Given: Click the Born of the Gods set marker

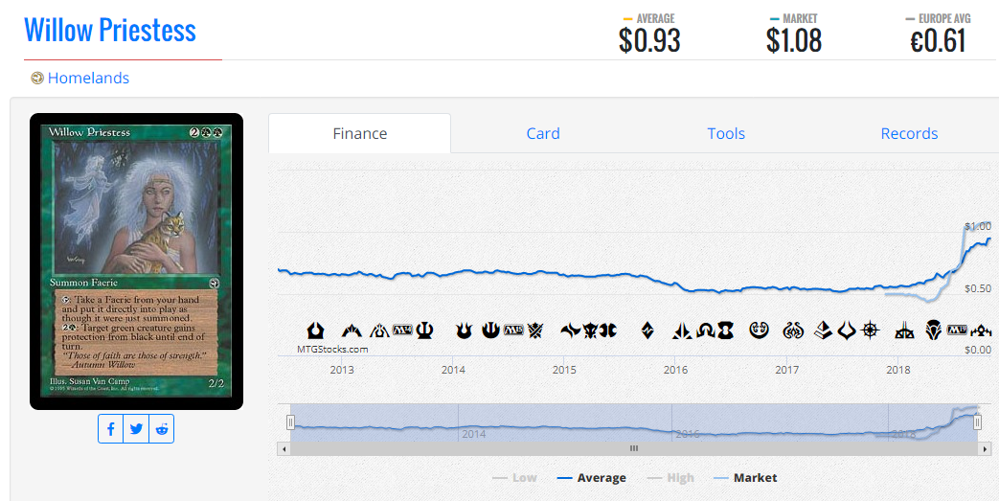Looking at the screenshot, I should tap(465, 330).
